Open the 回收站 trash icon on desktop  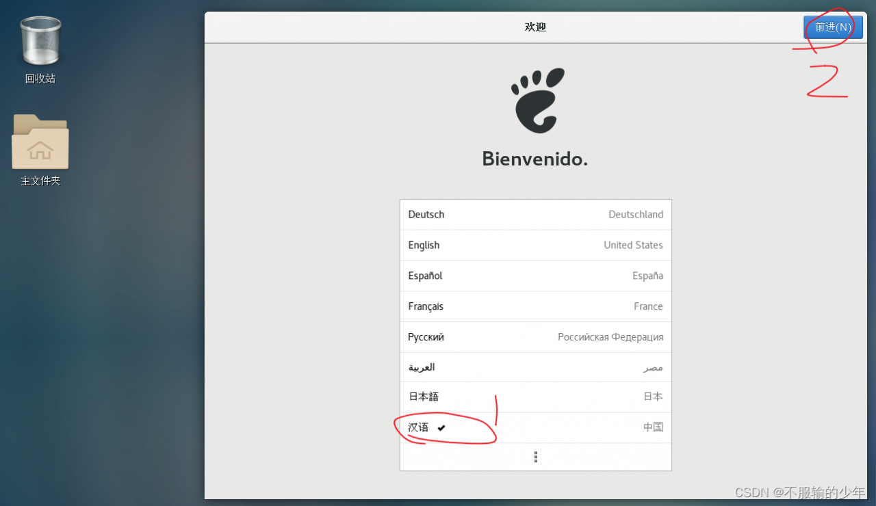click(x=41, y=41)
